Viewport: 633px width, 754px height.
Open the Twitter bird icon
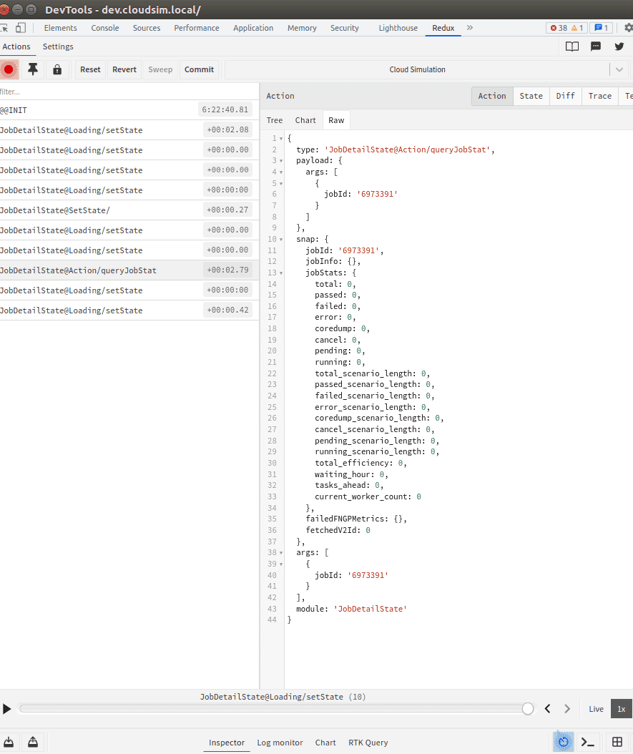click(x=619, y=46)
